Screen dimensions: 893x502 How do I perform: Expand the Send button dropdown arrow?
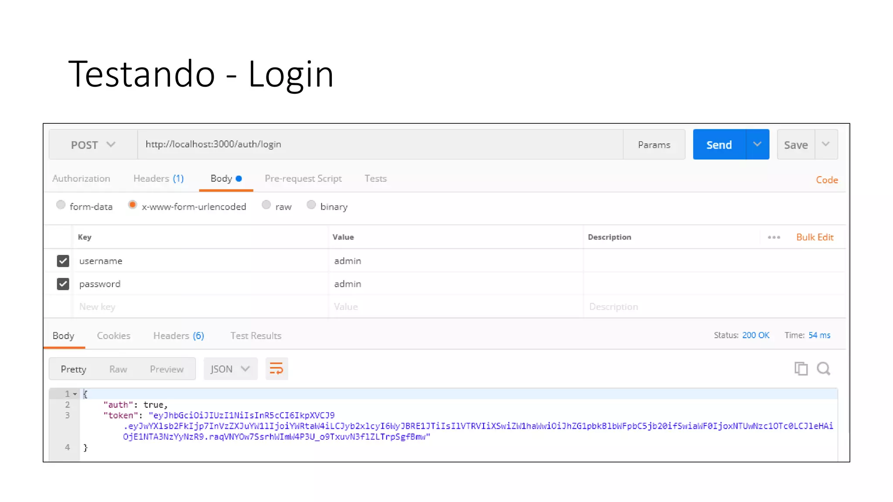pyautogui.click(x=757, y=144)
